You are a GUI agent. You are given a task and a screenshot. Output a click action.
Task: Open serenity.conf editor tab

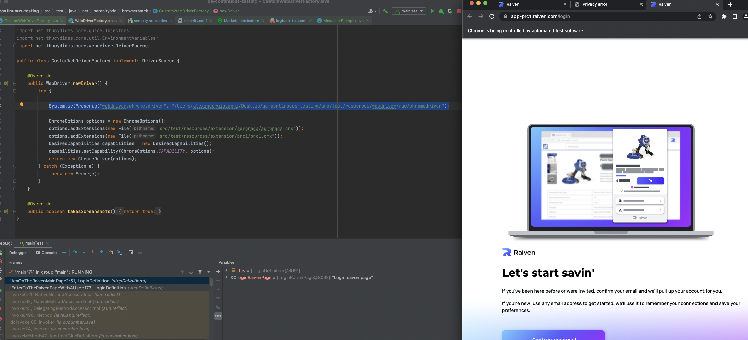point(195,21)
